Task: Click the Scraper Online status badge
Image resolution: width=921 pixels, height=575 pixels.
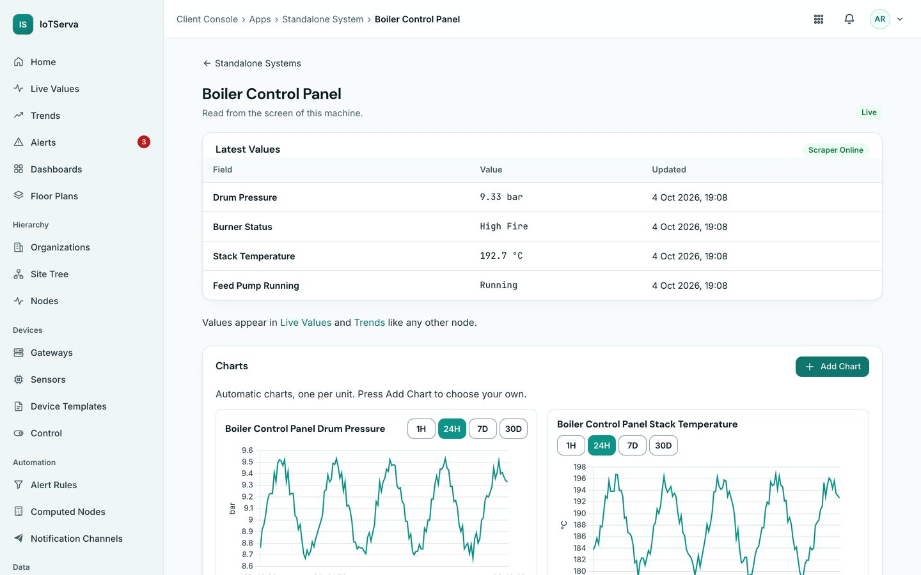Action: [x=835, y=150]
